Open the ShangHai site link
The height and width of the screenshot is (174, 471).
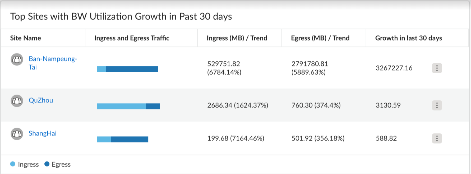coord(43,133)
